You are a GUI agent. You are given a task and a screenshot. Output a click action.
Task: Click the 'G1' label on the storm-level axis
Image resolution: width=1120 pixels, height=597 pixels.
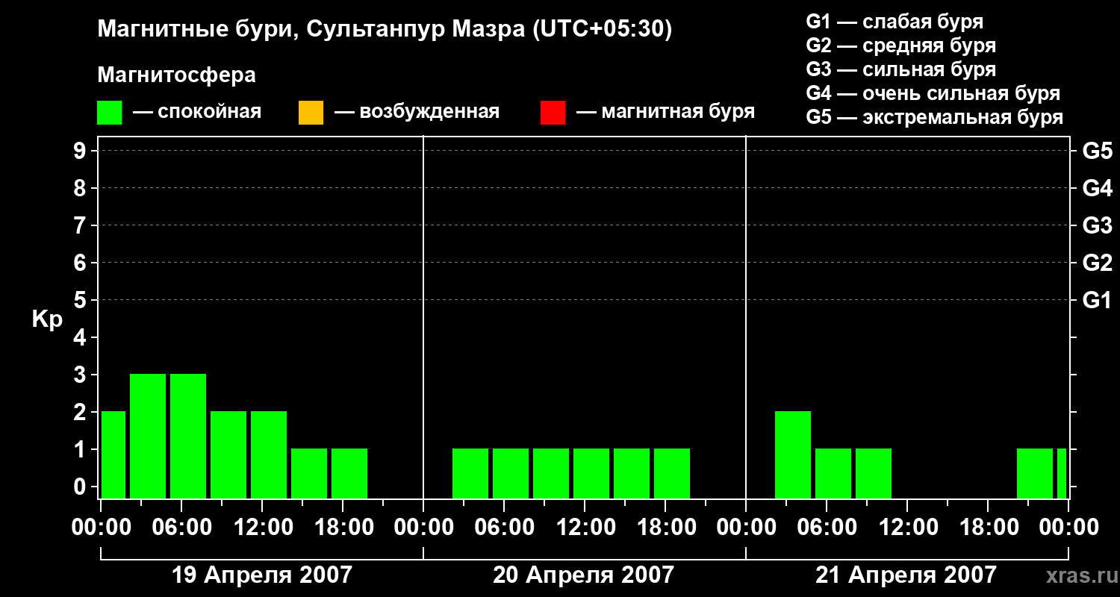click(x=1097, y=301)
